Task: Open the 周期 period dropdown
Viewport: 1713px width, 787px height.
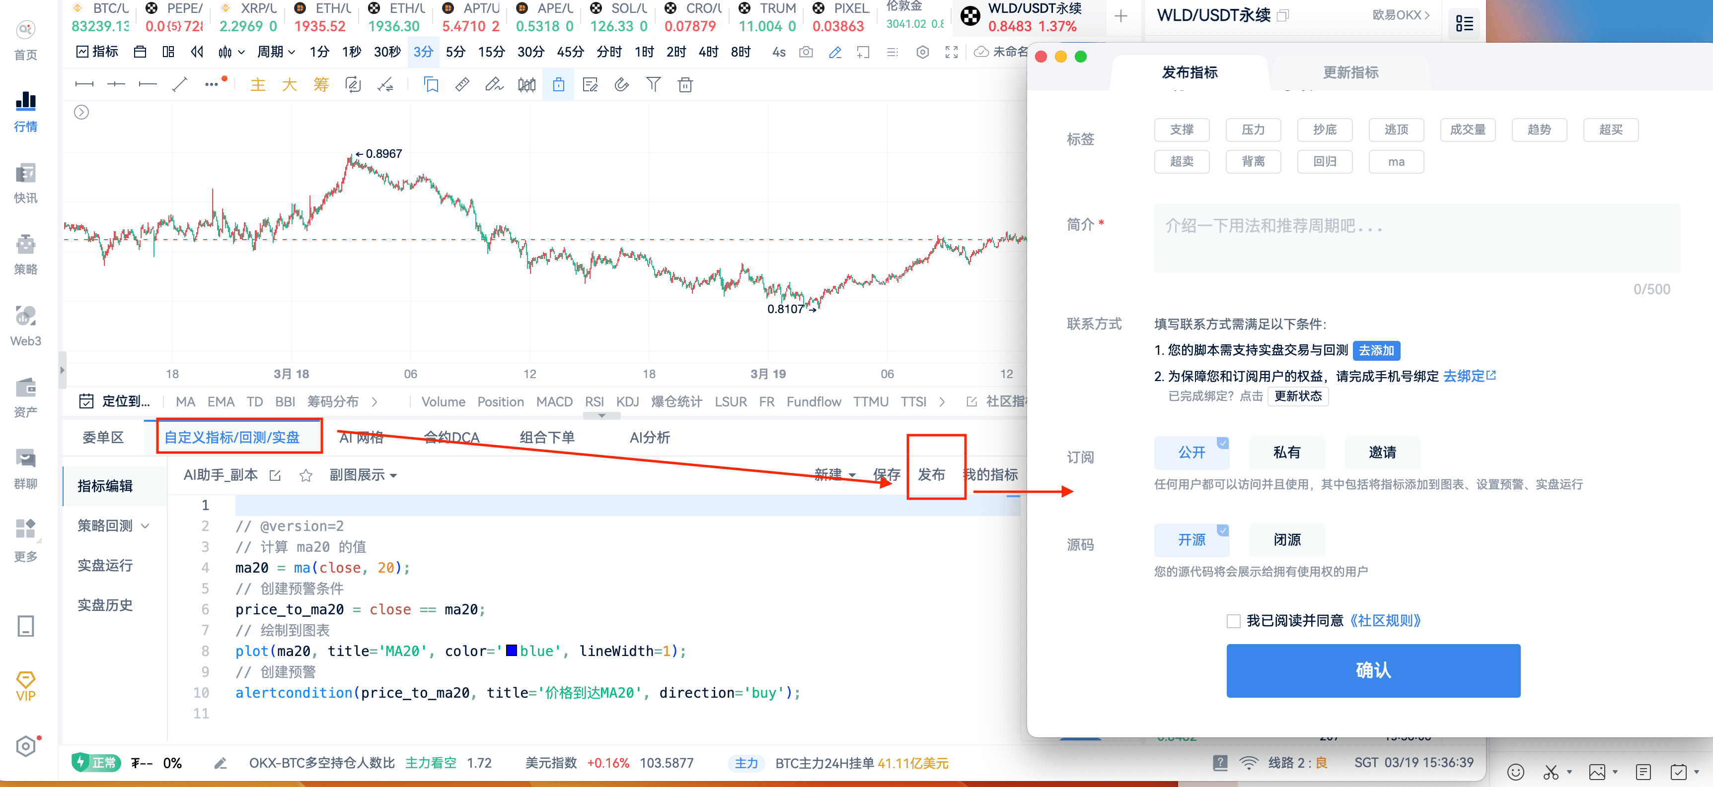Action: 276,52
